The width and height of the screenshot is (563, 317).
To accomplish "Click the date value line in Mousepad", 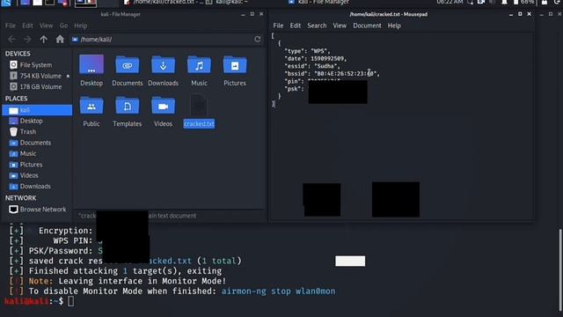I will [316, 59].
